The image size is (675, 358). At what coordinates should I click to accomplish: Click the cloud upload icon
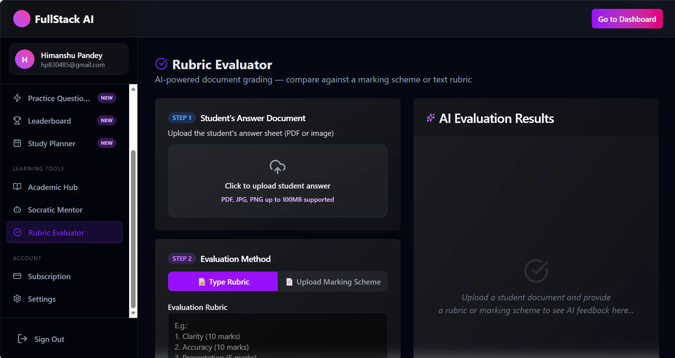pyautogui.click(x=278, y=167)
